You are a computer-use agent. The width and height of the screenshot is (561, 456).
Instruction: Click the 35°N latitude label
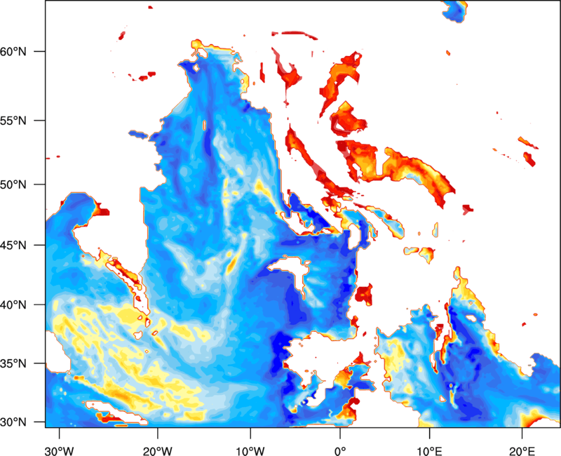13,363
